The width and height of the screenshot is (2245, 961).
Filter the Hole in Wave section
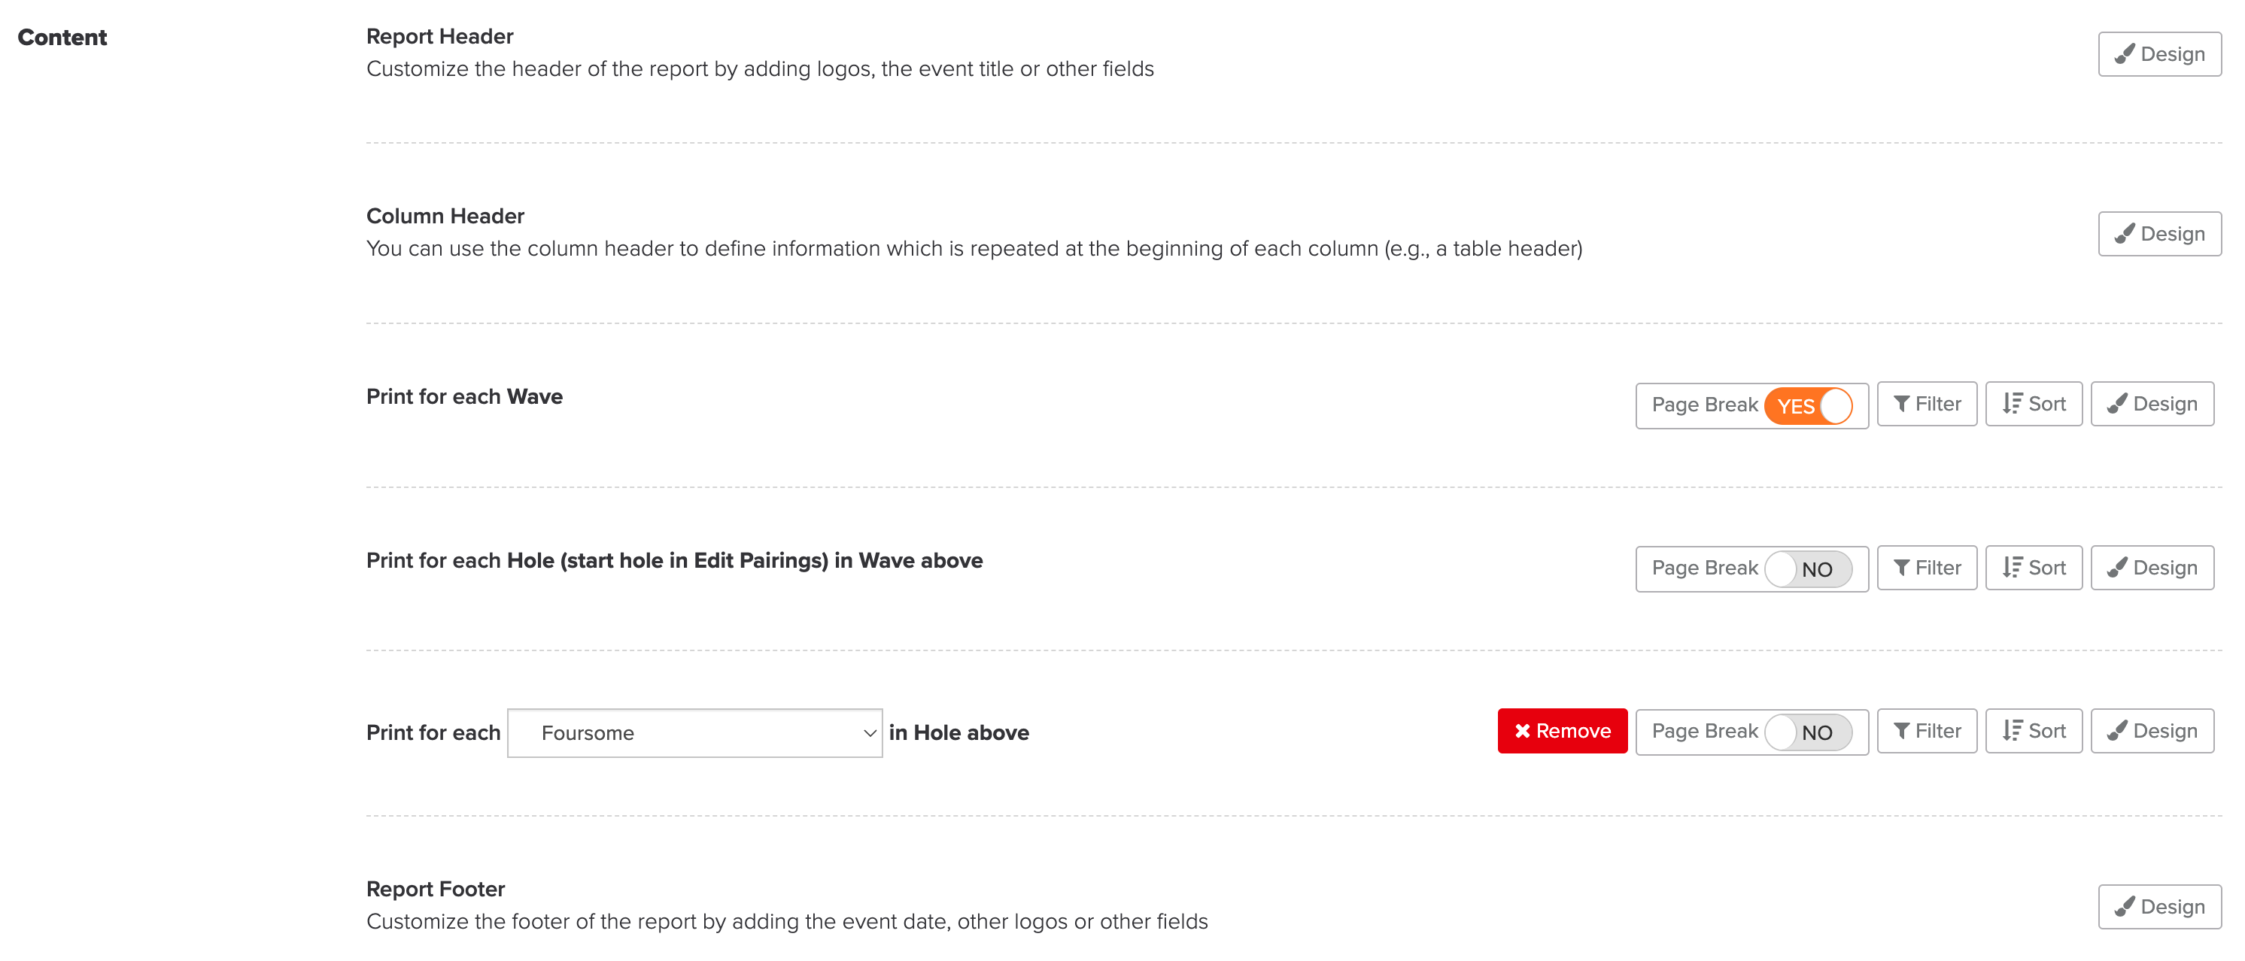[x=1926, y=567]
